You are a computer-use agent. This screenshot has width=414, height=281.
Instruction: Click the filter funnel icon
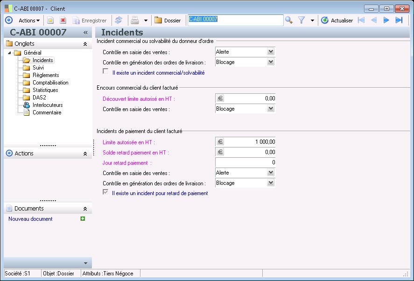pyautogui.click(x=302, y=20)
